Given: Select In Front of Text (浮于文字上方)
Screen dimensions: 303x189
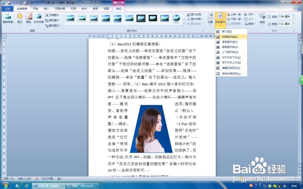Looking at the screenshot, I should click(231, 63).
